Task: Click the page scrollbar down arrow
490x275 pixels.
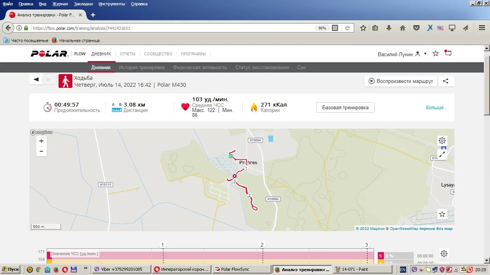Action: coord(487,260)
